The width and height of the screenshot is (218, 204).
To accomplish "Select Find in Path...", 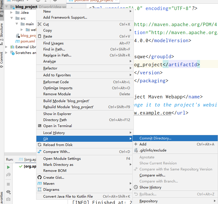I will point(85,49).
